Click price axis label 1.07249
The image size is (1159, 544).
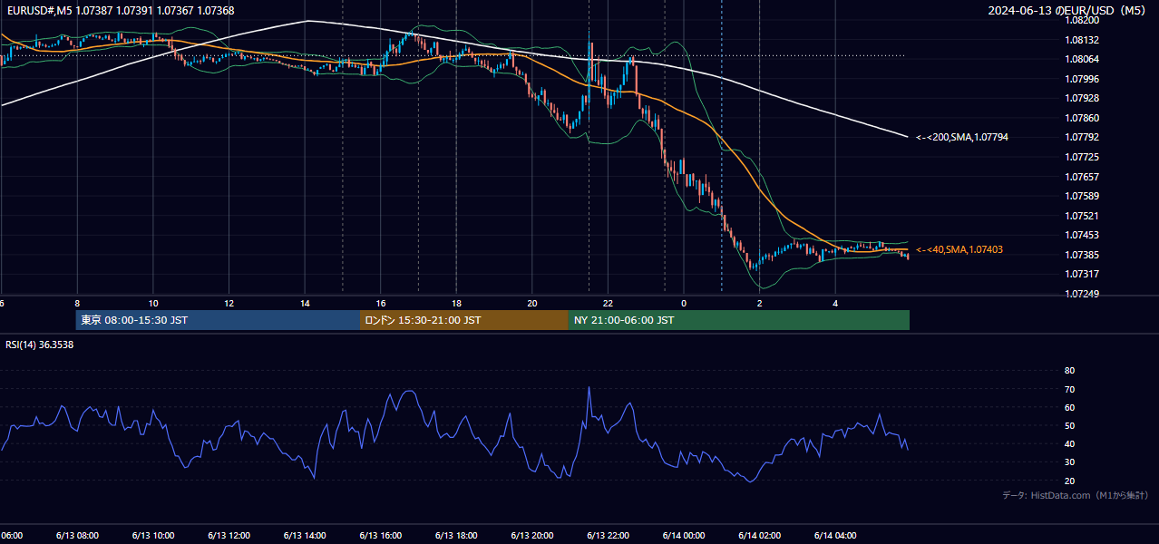click(1081, 294)
